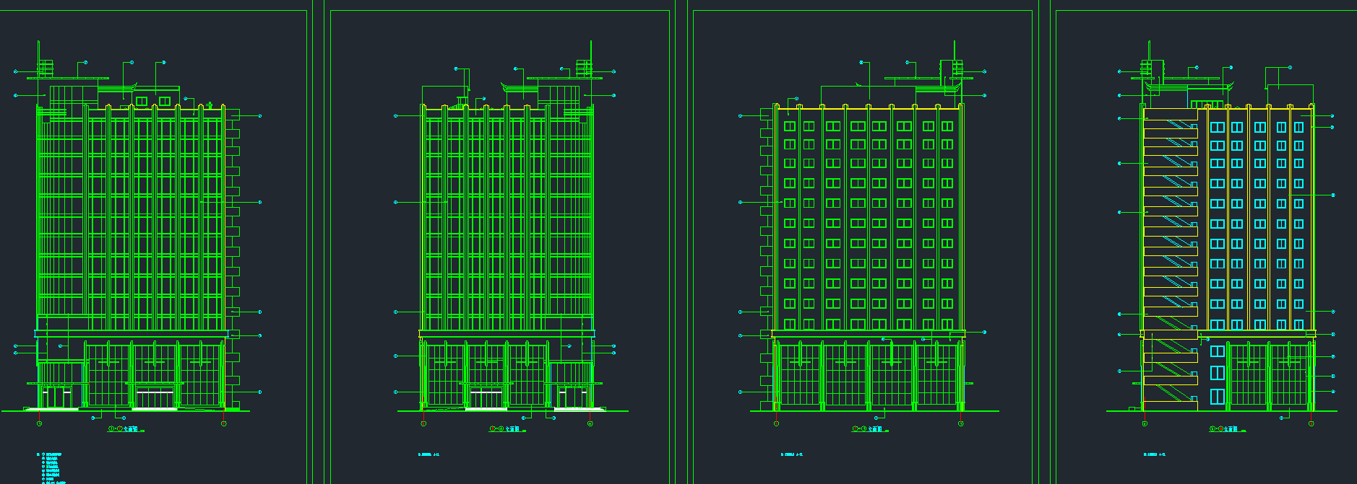Pick the right axis bubble of the square-window elevation

pyautogui.click(x=961, y=424)
